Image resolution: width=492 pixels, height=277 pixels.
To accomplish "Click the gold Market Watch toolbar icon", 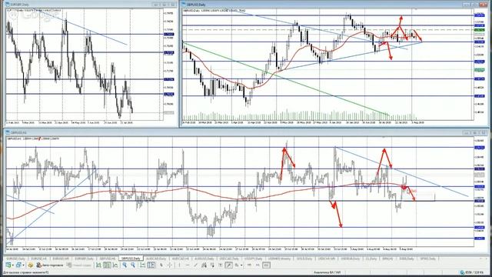I will pos(31,265).
